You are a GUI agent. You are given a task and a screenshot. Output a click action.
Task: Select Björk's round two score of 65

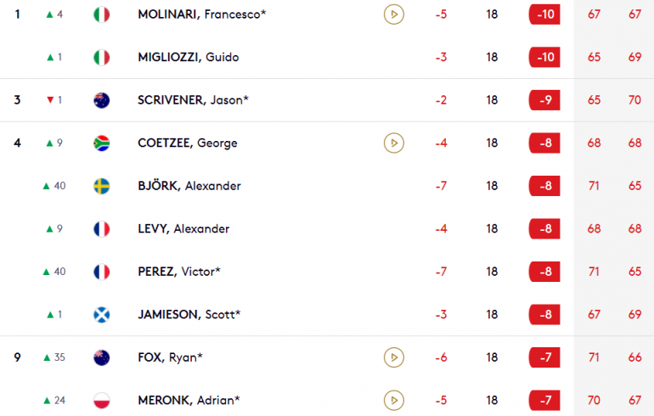[x=634, y=185]
